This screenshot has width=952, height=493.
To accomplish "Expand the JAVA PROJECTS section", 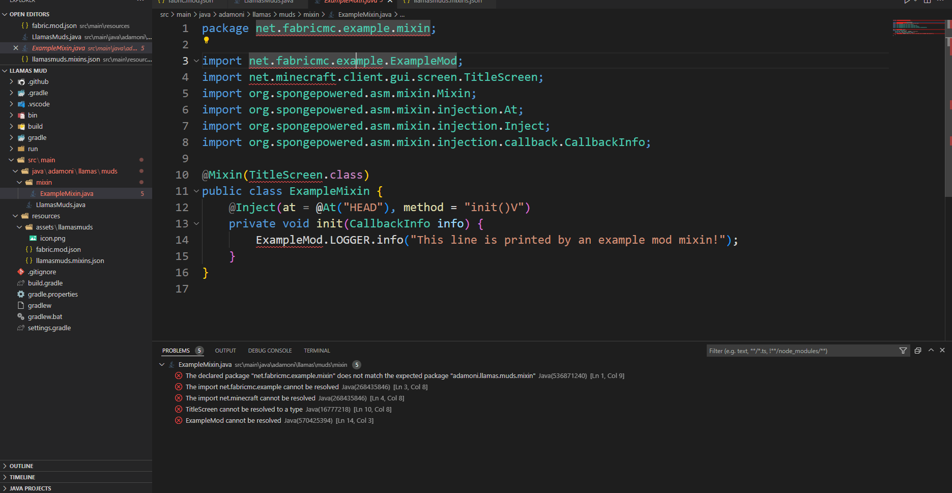I will point(5,488).
